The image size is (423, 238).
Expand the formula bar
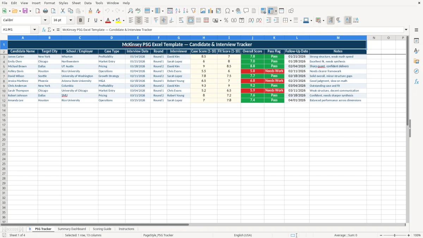tap(406, 30)
